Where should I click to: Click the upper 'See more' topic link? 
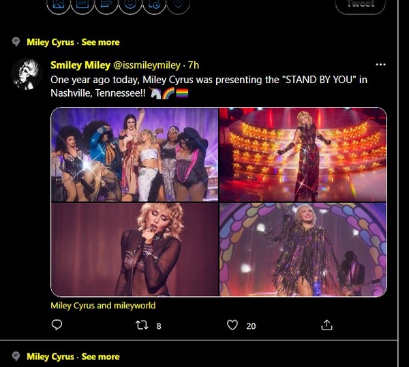(100, 42)
